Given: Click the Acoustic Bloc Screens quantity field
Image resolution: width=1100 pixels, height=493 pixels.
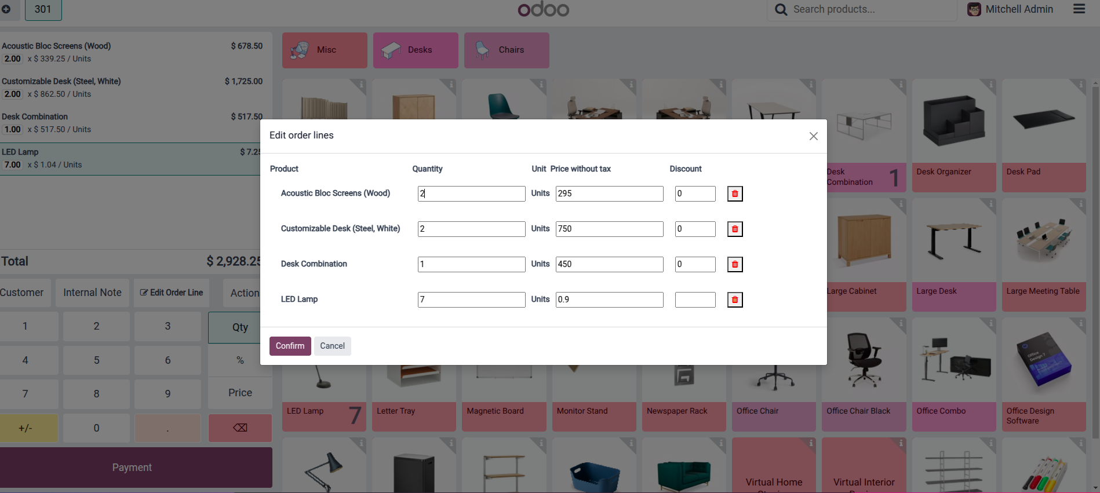Looking at the screenshot, I should click(x=471, y=193).
